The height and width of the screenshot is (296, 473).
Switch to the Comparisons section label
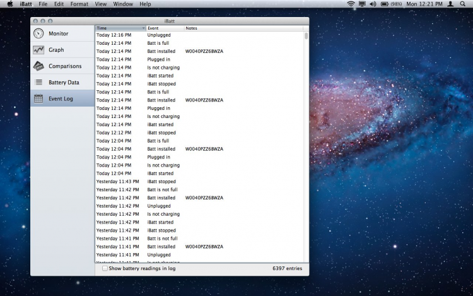point(65,66)
